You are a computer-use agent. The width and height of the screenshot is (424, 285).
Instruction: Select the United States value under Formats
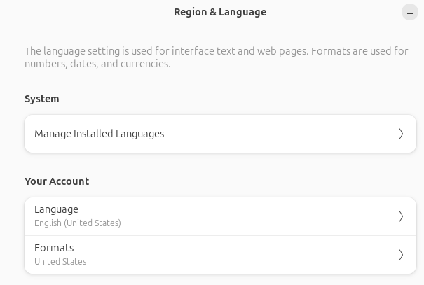pos(60,262)
